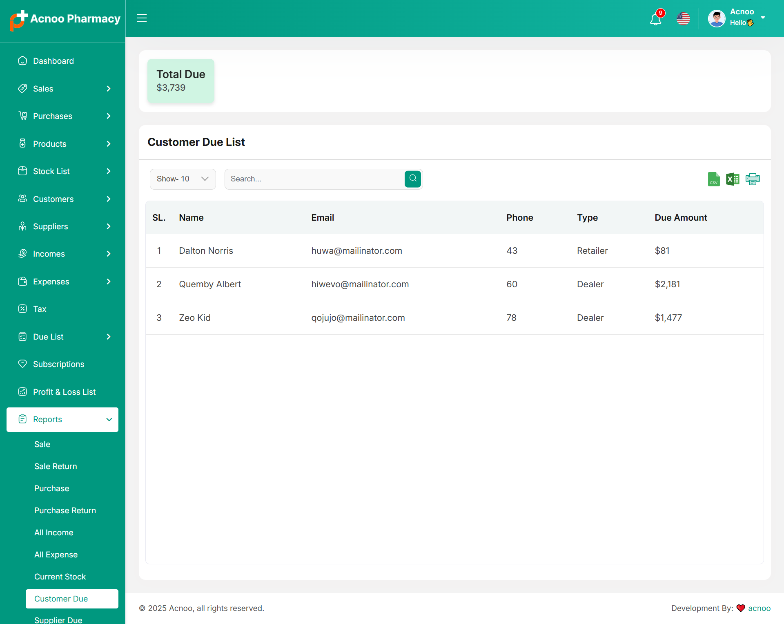Click the notification bell icon
Viewport: 784px width, 624px height.
[655, 19]
